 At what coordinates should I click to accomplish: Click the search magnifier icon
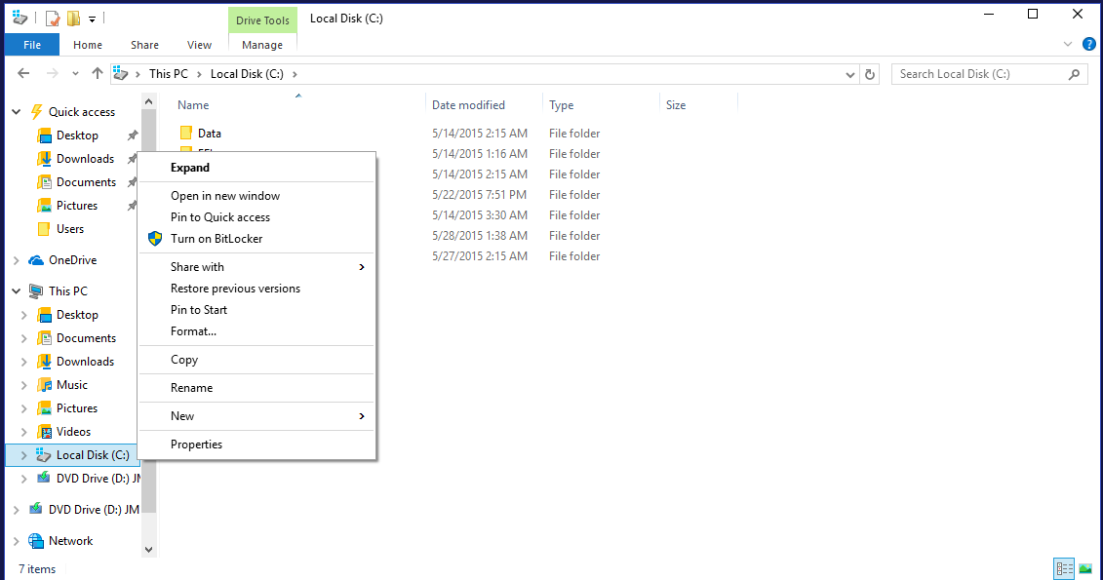click(1074, 74)
